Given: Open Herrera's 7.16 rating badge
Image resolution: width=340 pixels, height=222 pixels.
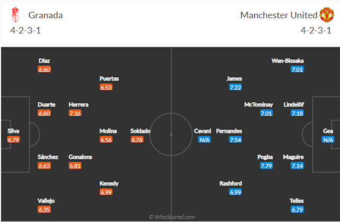Looking at the screenshot, I should pyautogui.click(x=75, y=113).
